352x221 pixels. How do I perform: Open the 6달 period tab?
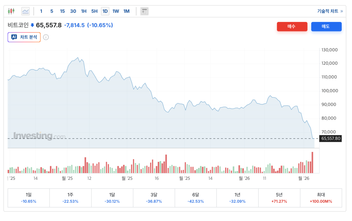(x=196, y=198)
